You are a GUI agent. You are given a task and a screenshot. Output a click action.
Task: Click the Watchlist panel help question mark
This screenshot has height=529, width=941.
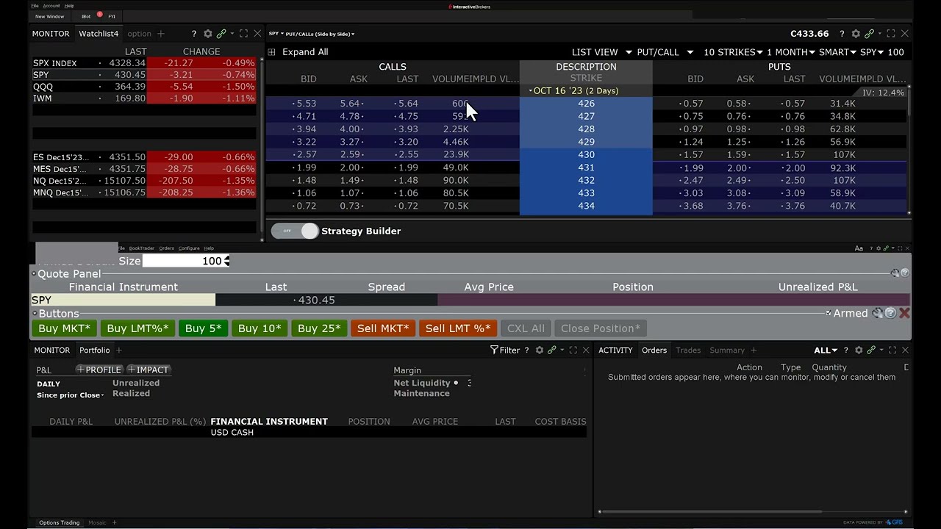point(194,34)
